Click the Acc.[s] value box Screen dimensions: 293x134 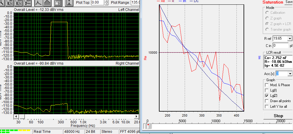pyautogui.click(x=282, y=73)
